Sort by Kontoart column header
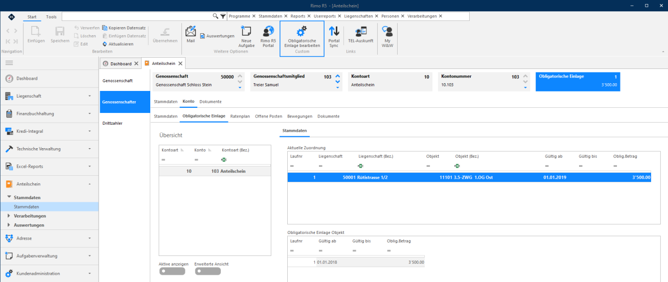The height and width of the screenshot is (282, 668). coord(173,150)
